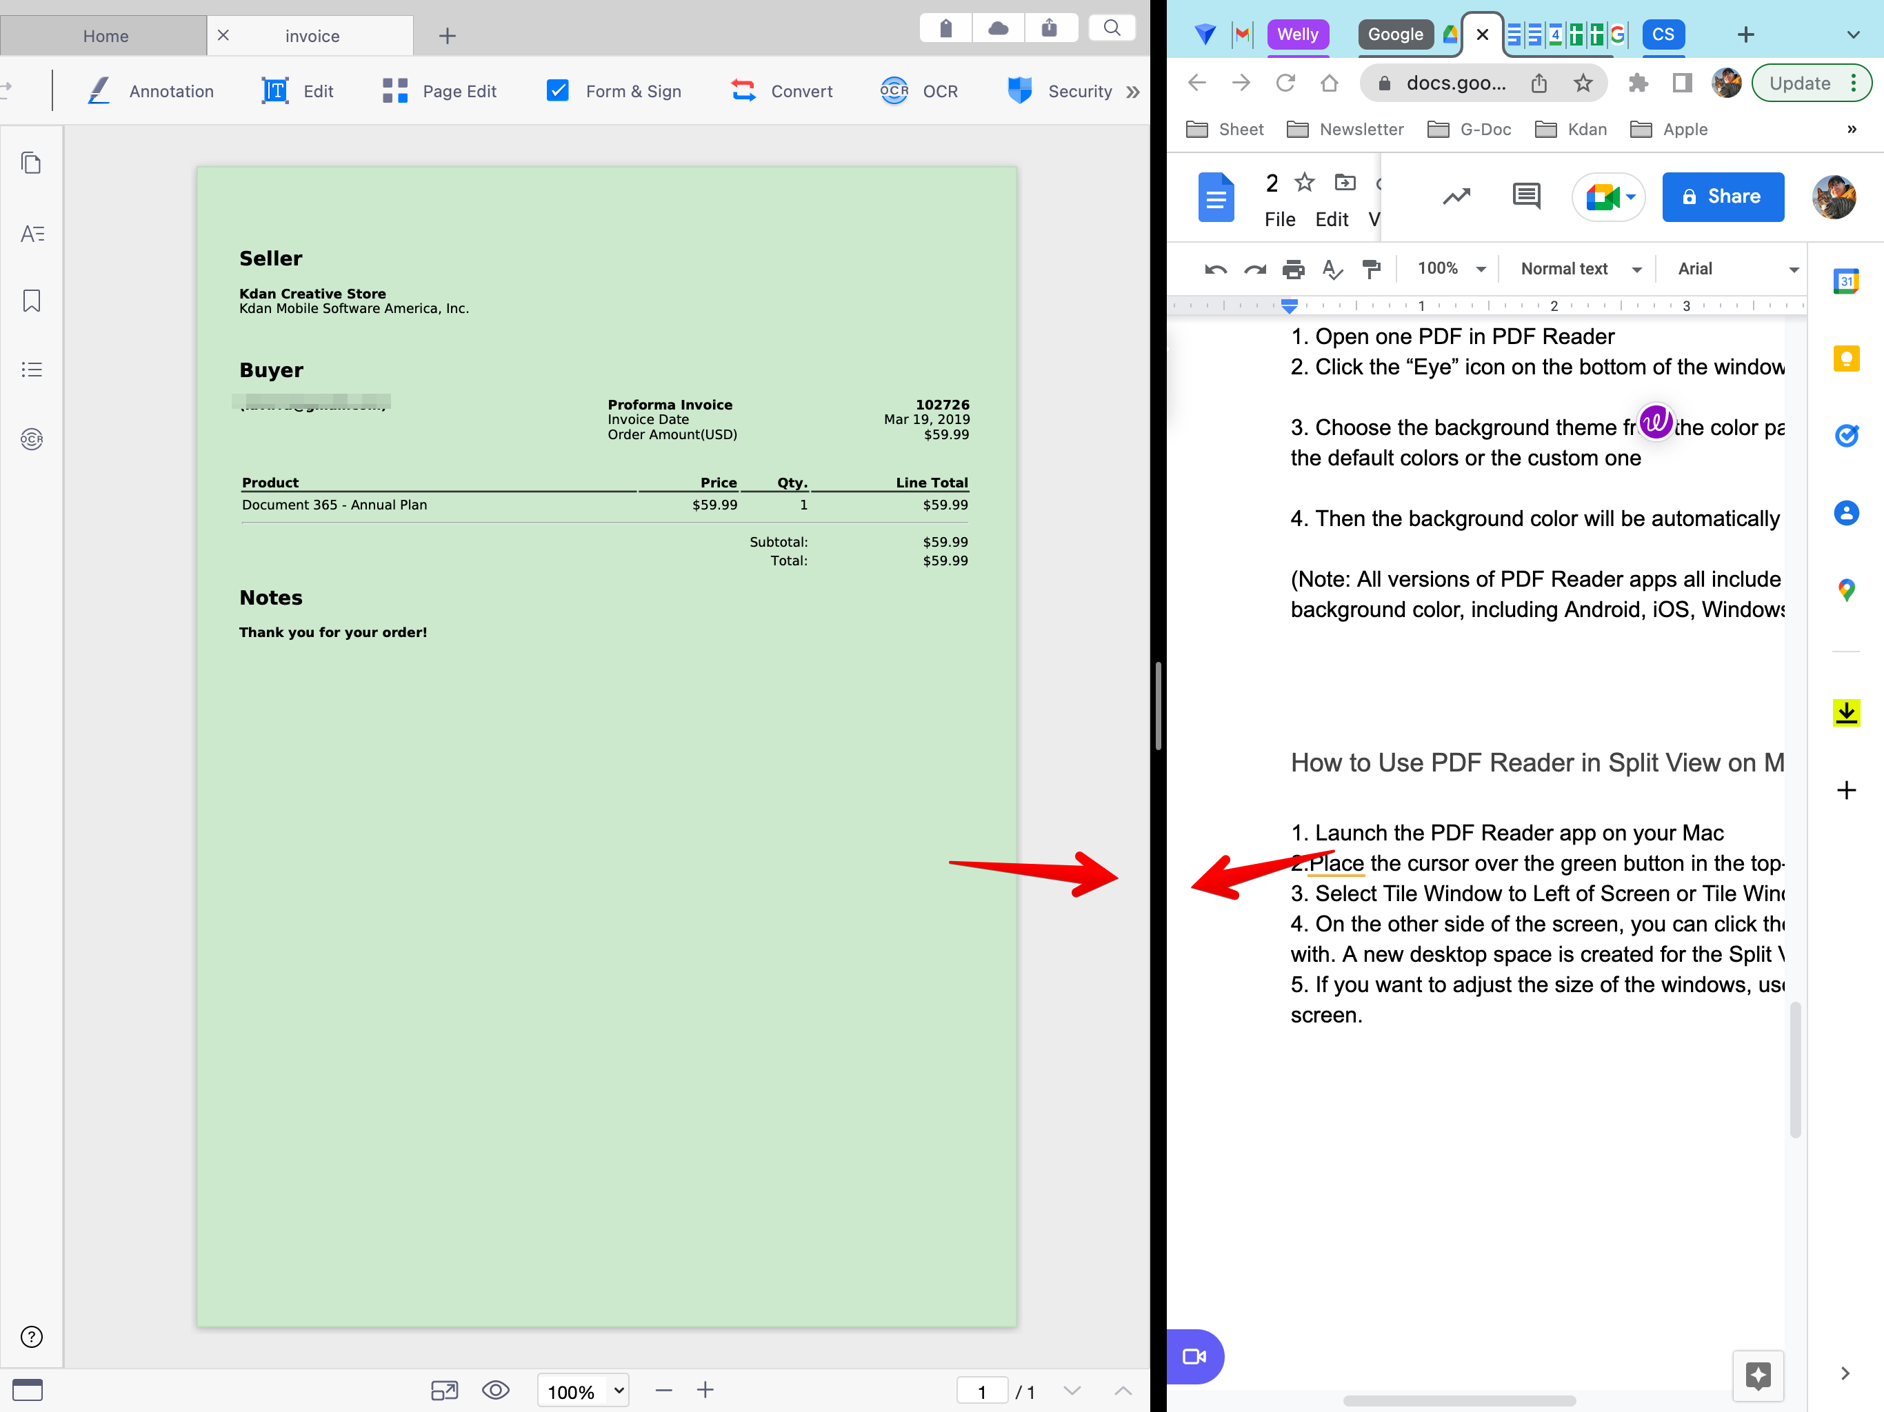This screenshot has width=1884, height=1412.
Task: Click the cloud icon in title bar
Action: [x=999, y=28]
